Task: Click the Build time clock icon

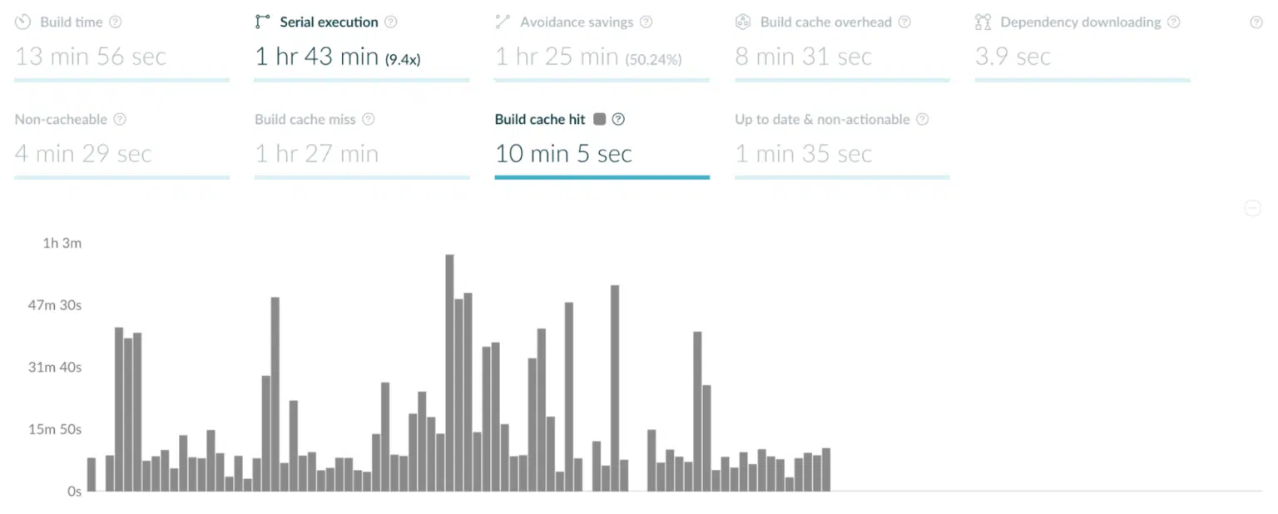Action: pyautogui.click(x=21, y=22)
